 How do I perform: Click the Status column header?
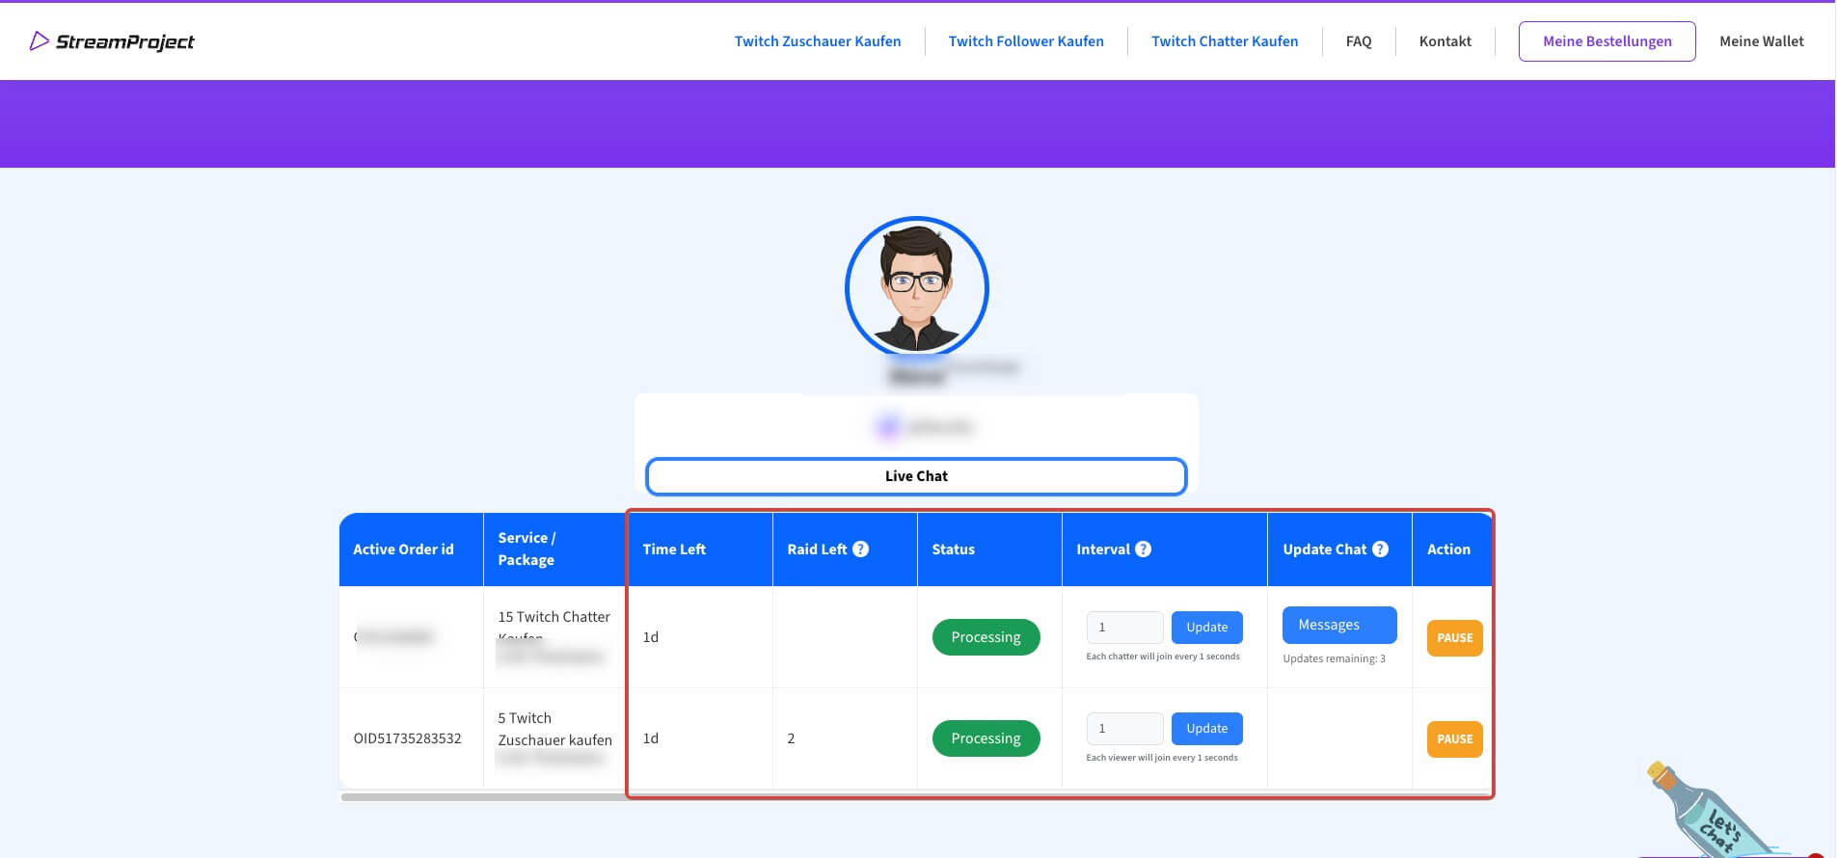pyautogui.click(x=953, y=550)
